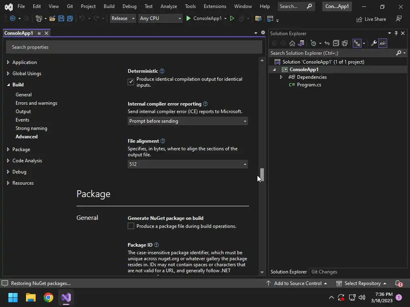Click in the Search properties field
Screen dimensions: 410x307
coord(134,47)
